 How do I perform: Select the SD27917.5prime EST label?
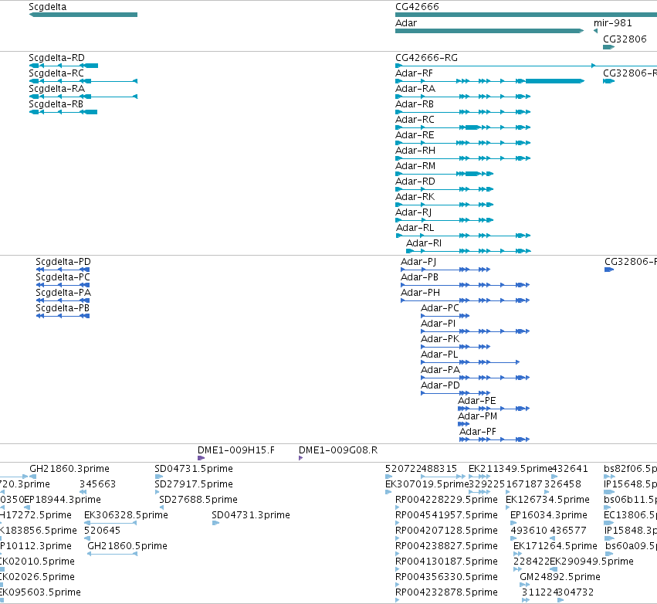(194, 485)
